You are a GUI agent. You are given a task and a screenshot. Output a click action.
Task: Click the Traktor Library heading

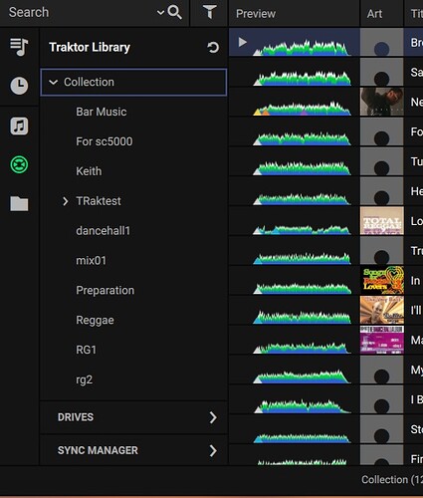tap(90, 47)
